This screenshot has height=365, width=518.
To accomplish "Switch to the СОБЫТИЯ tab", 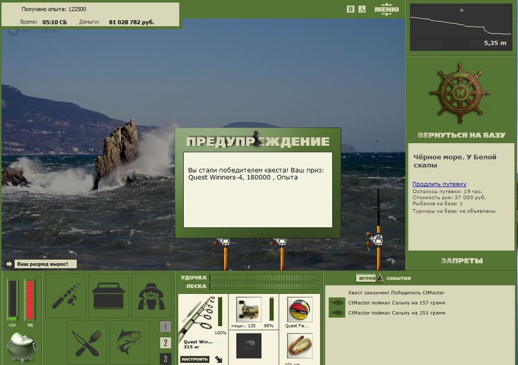I will (x=398, y=278).
